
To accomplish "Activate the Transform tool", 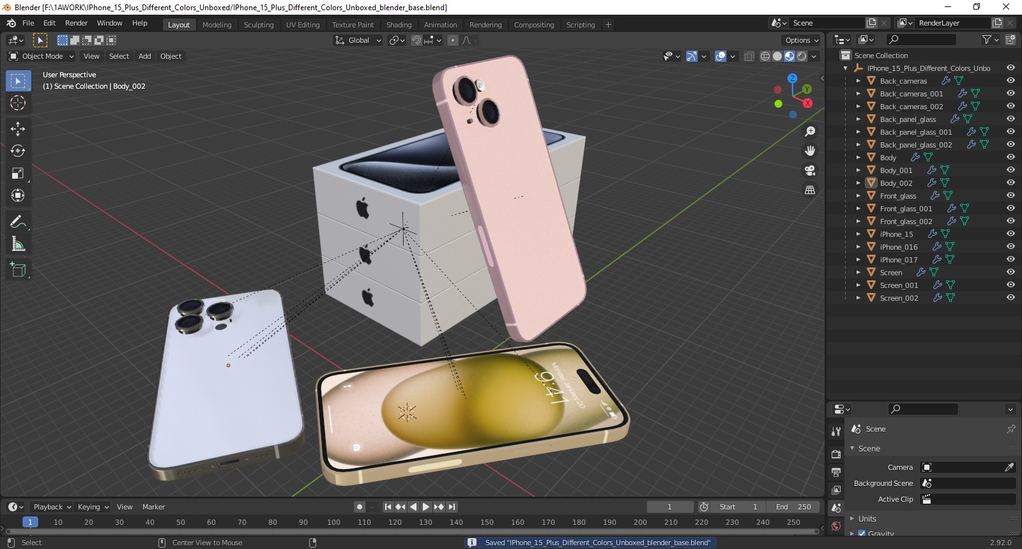I will (x=18, y=195).
